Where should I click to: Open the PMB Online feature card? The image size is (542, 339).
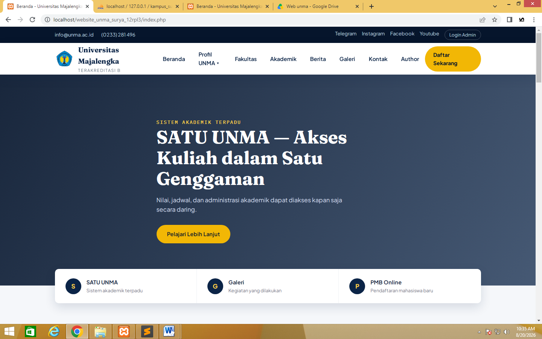(410, 286)
